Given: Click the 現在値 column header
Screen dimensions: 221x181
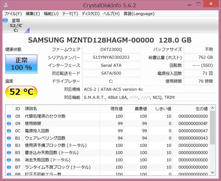Looking at the screenshot, I should (112, 109).
